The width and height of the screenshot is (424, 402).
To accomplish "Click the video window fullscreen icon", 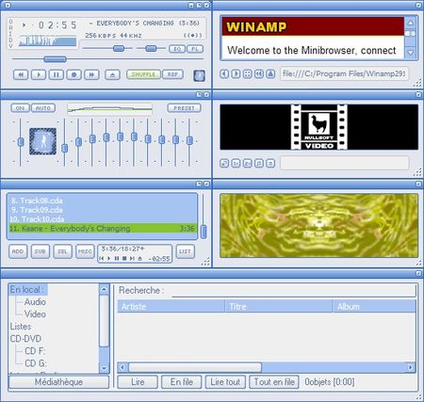I will [x=224, y=163].
